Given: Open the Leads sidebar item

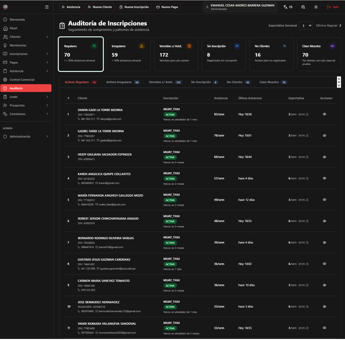Looking at the screenshot, I should 26,97.
